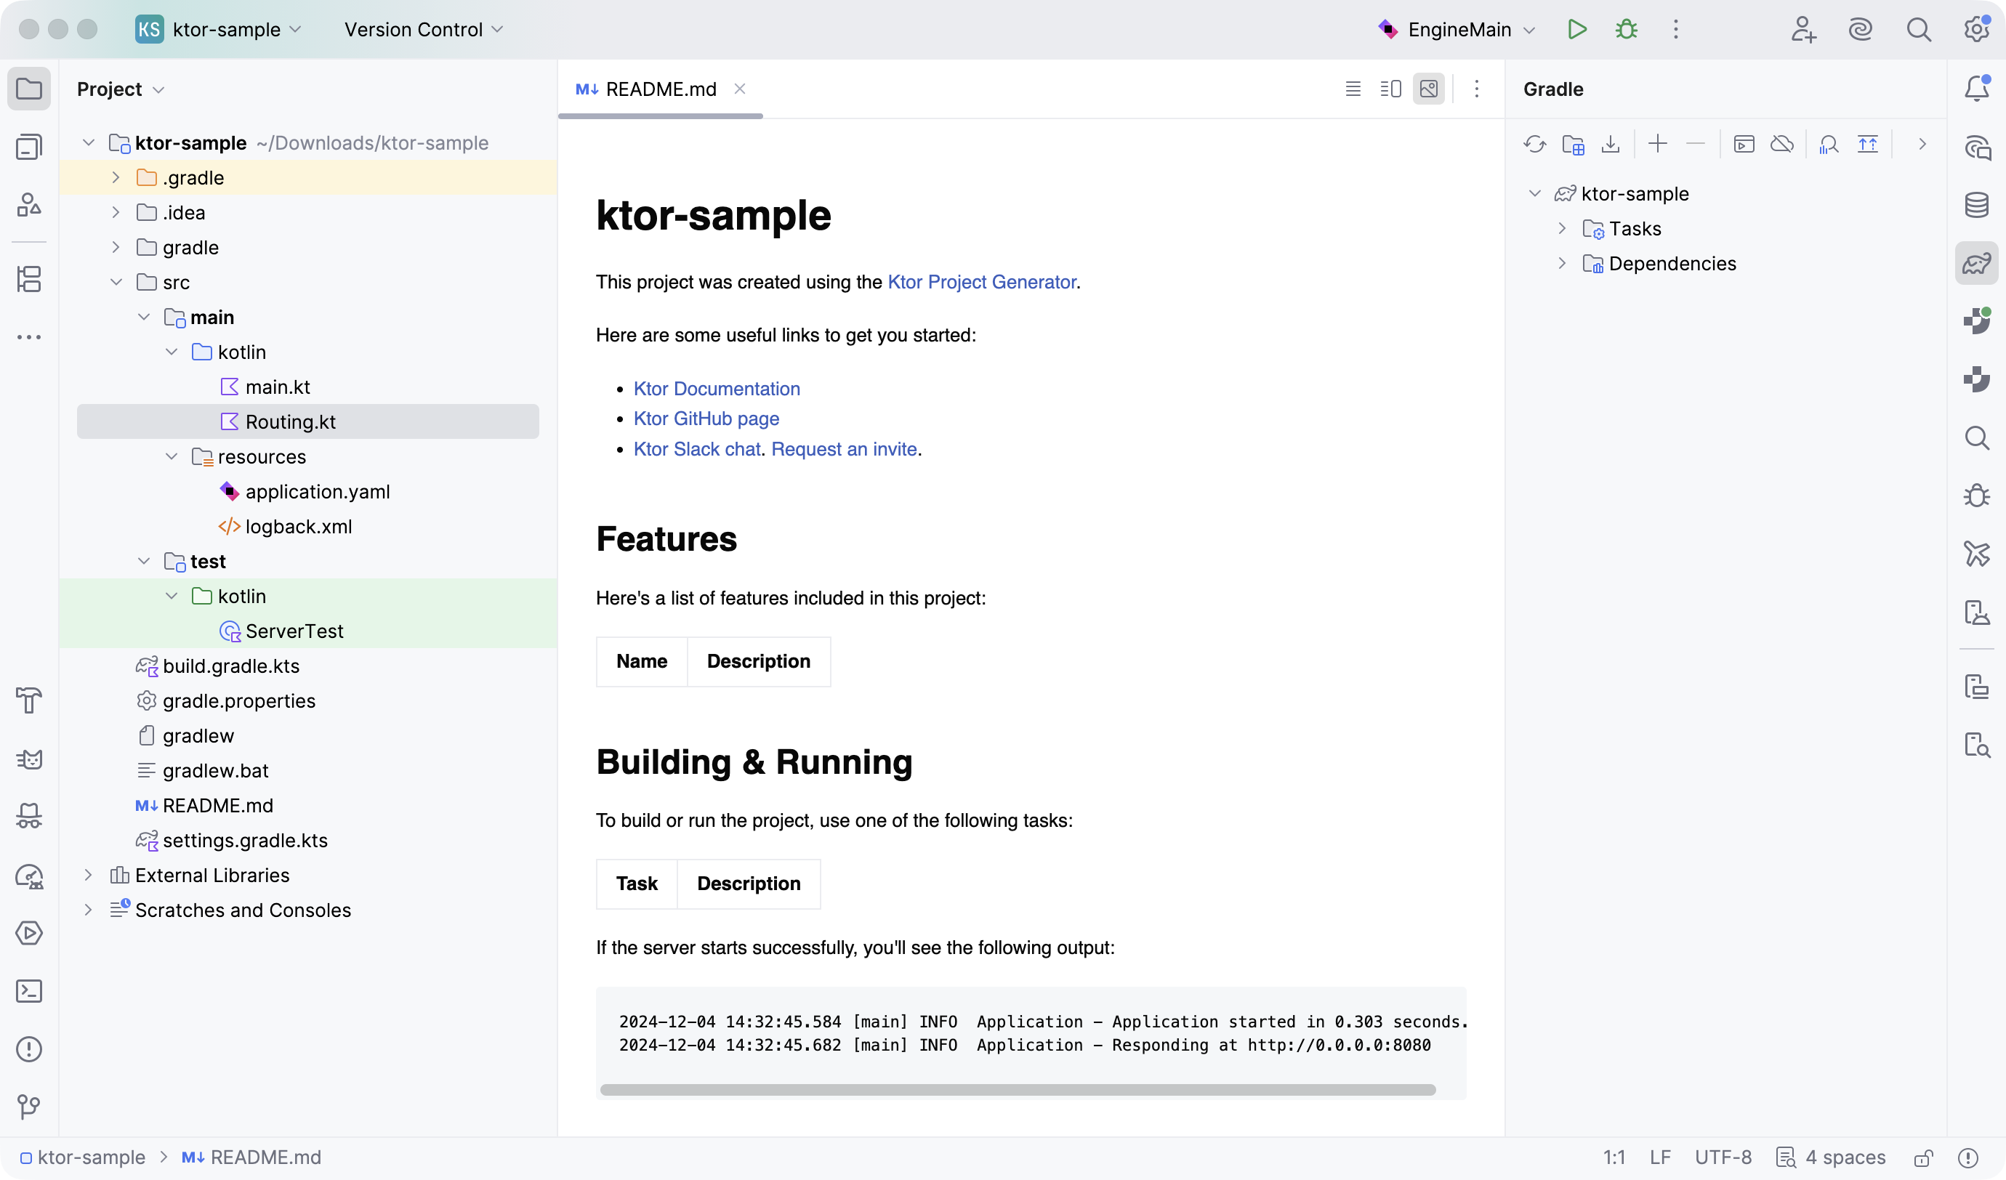Download Gradle sources icon

1611,144
